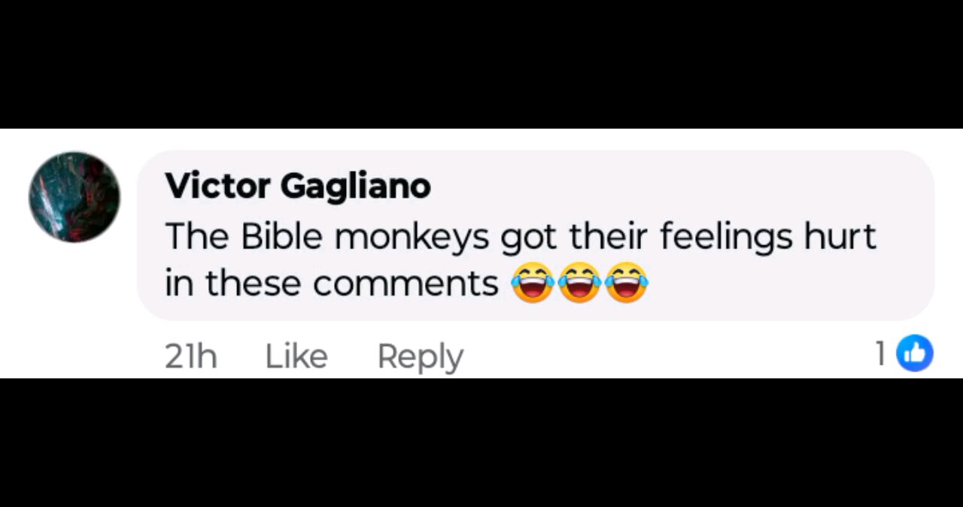Click the text "in these comments"
The height and width of the screenshot is (507, 963).
click(x=332, y=284)
